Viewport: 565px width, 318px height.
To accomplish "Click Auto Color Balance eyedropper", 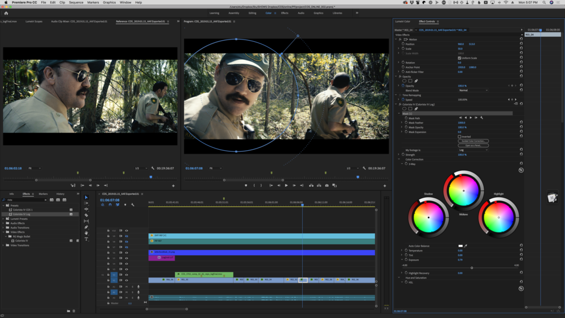I will coord(466,246).
